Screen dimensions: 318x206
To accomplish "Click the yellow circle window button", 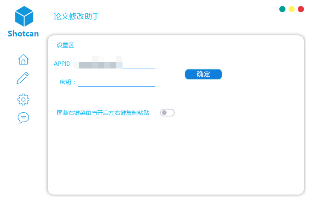I will click(291, 9).
